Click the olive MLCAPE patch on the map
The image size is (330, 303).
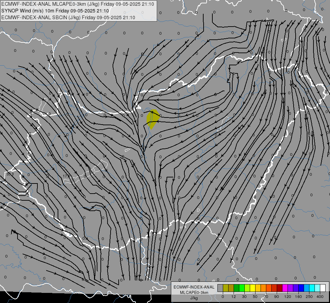pyautogui.click(x=152, y=120)
